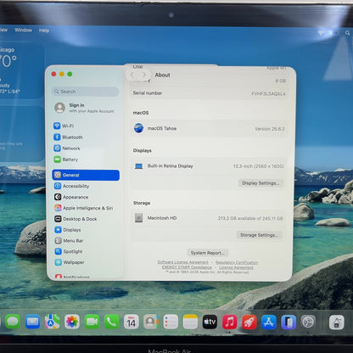Open Apple TV app in the Dock

[210, 322]
